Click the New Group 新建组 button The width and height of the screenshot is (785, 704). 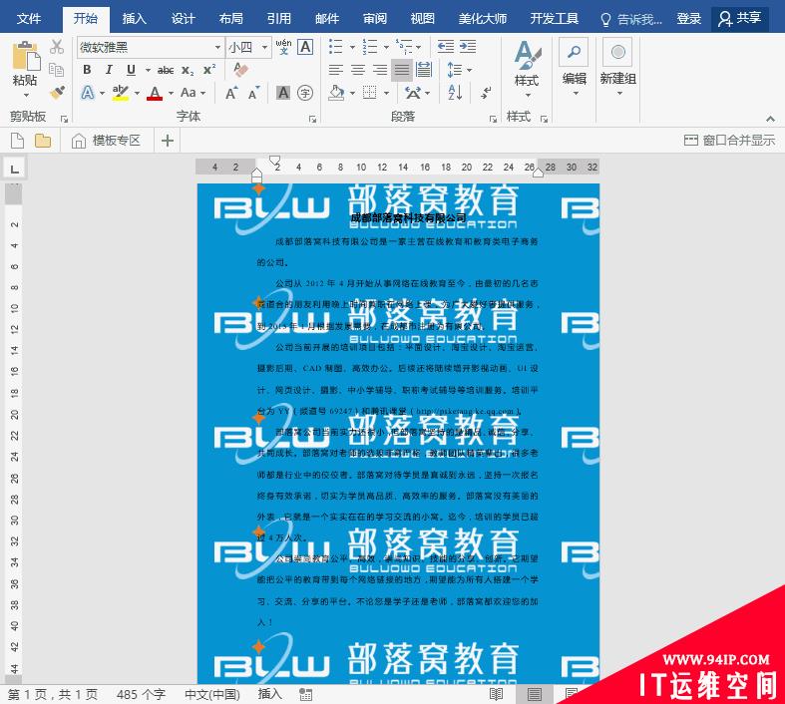coord(617,67)
